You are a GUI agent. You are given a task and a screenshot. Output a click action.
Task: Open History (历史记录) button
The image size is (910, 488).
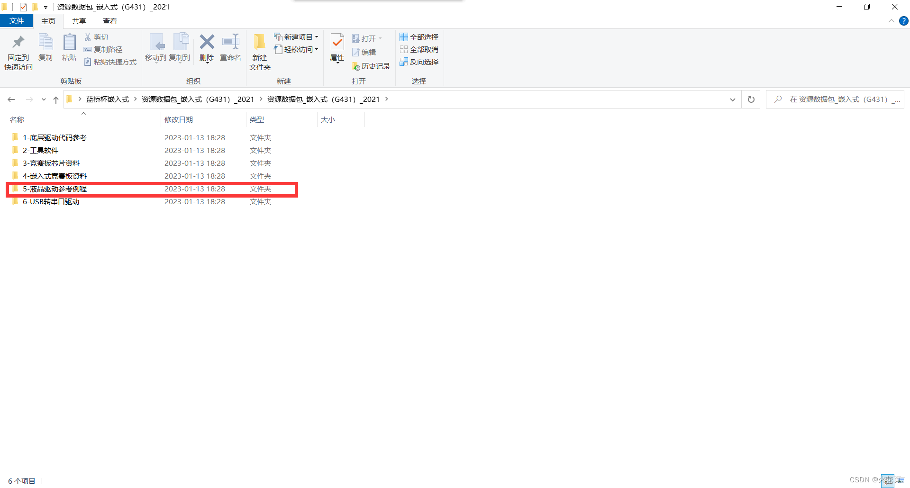pyautogui.click(x=371, y=66)
